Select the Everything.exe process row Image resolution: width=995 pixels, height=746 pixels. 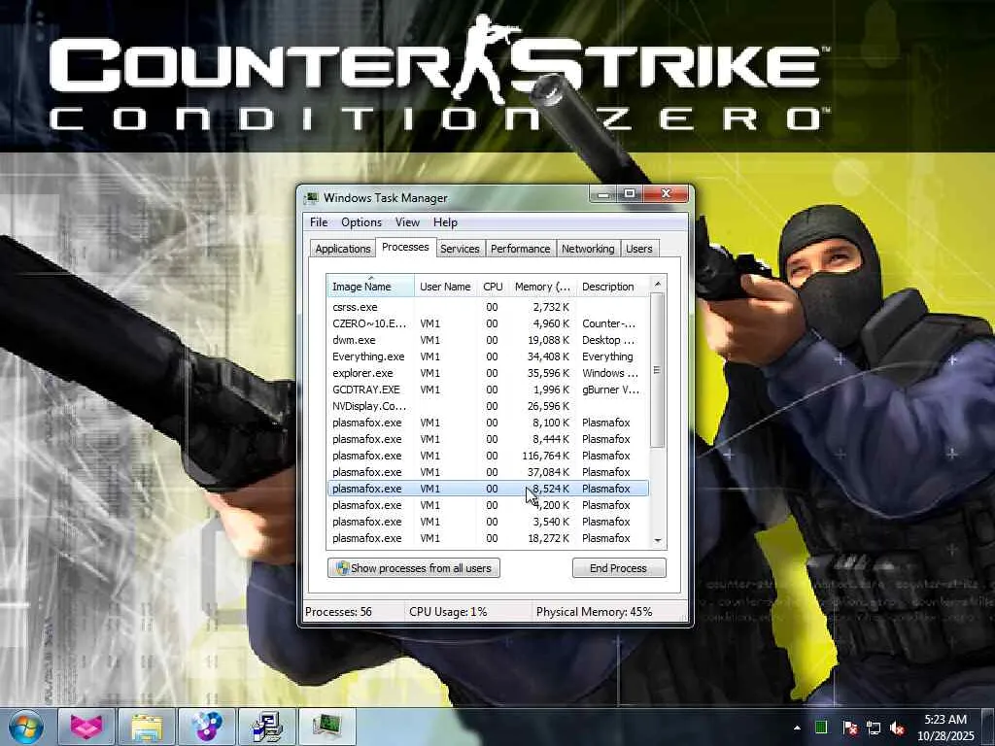coord(488,356)
